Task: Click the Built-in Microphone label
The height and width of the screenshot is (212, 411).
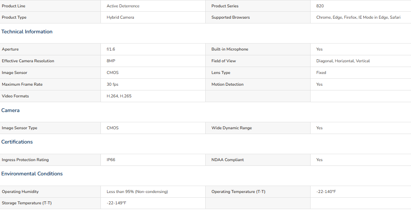Action: coord(230,49)
